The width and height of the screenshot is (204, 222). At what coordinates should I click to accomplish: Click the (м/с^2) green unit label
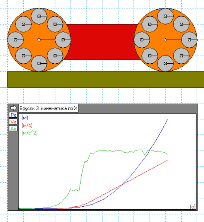pyautogui.click(x=29, y=133)
